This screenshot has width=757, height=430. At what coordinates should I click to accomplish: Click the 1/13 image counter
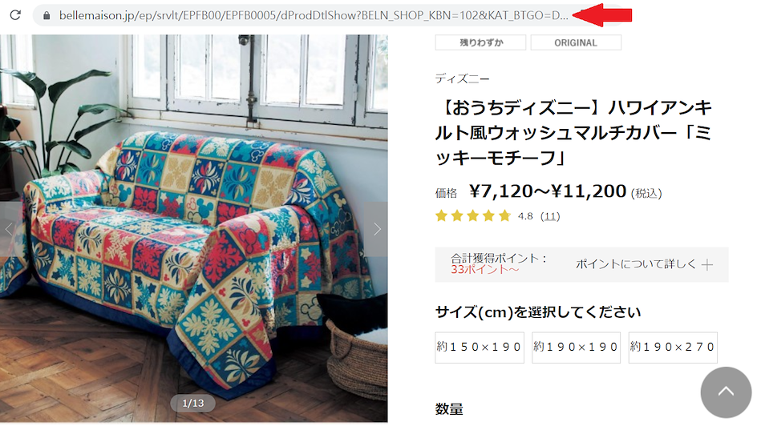click(192, 403)
